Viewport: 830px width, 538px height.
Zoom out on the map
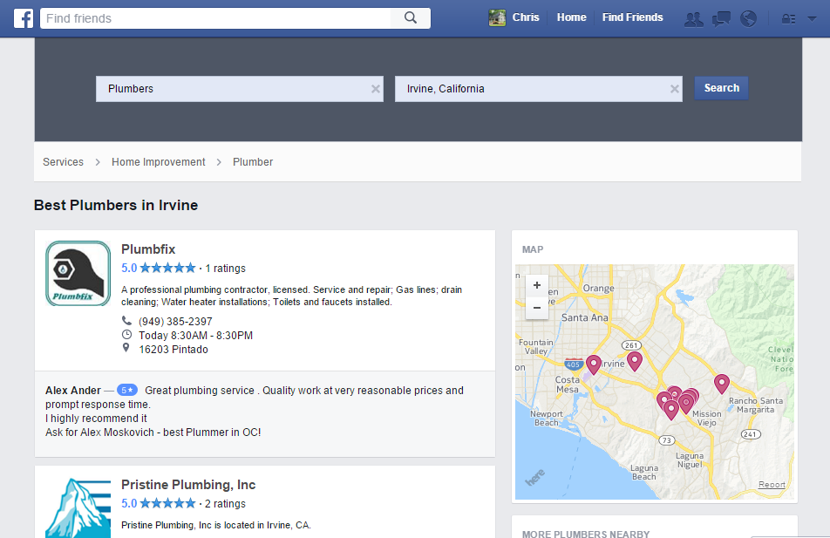537,308
